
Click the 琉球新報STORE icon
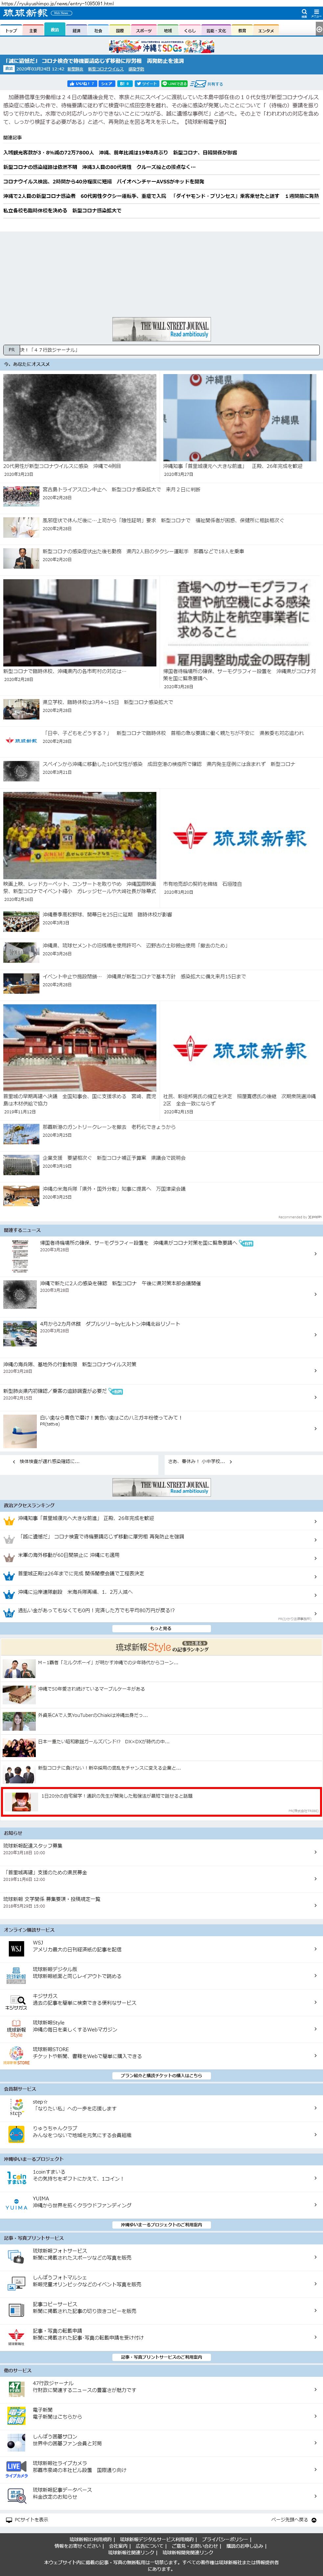click(x=16, y=2055)
